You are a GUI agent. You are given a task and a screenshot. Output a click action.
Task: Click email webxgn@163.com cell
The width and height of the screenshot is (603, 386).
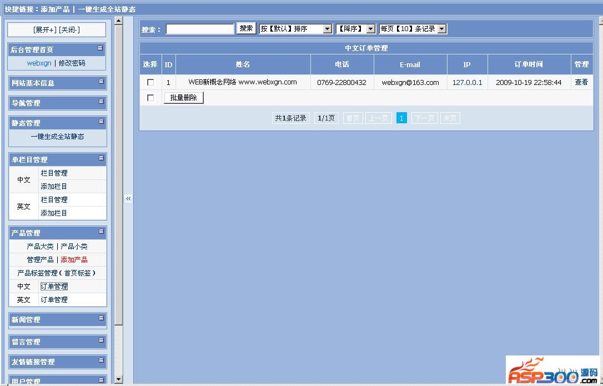pyautogui.click(x=410, y=82)
